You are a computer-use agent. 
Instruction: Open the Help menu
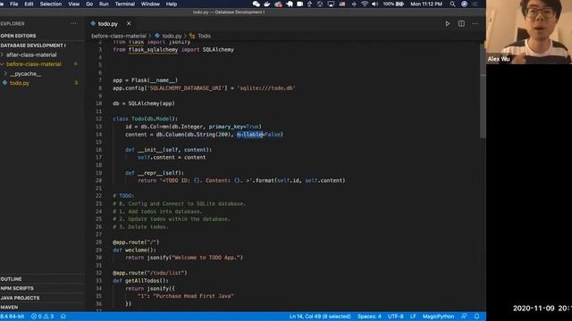172,4
